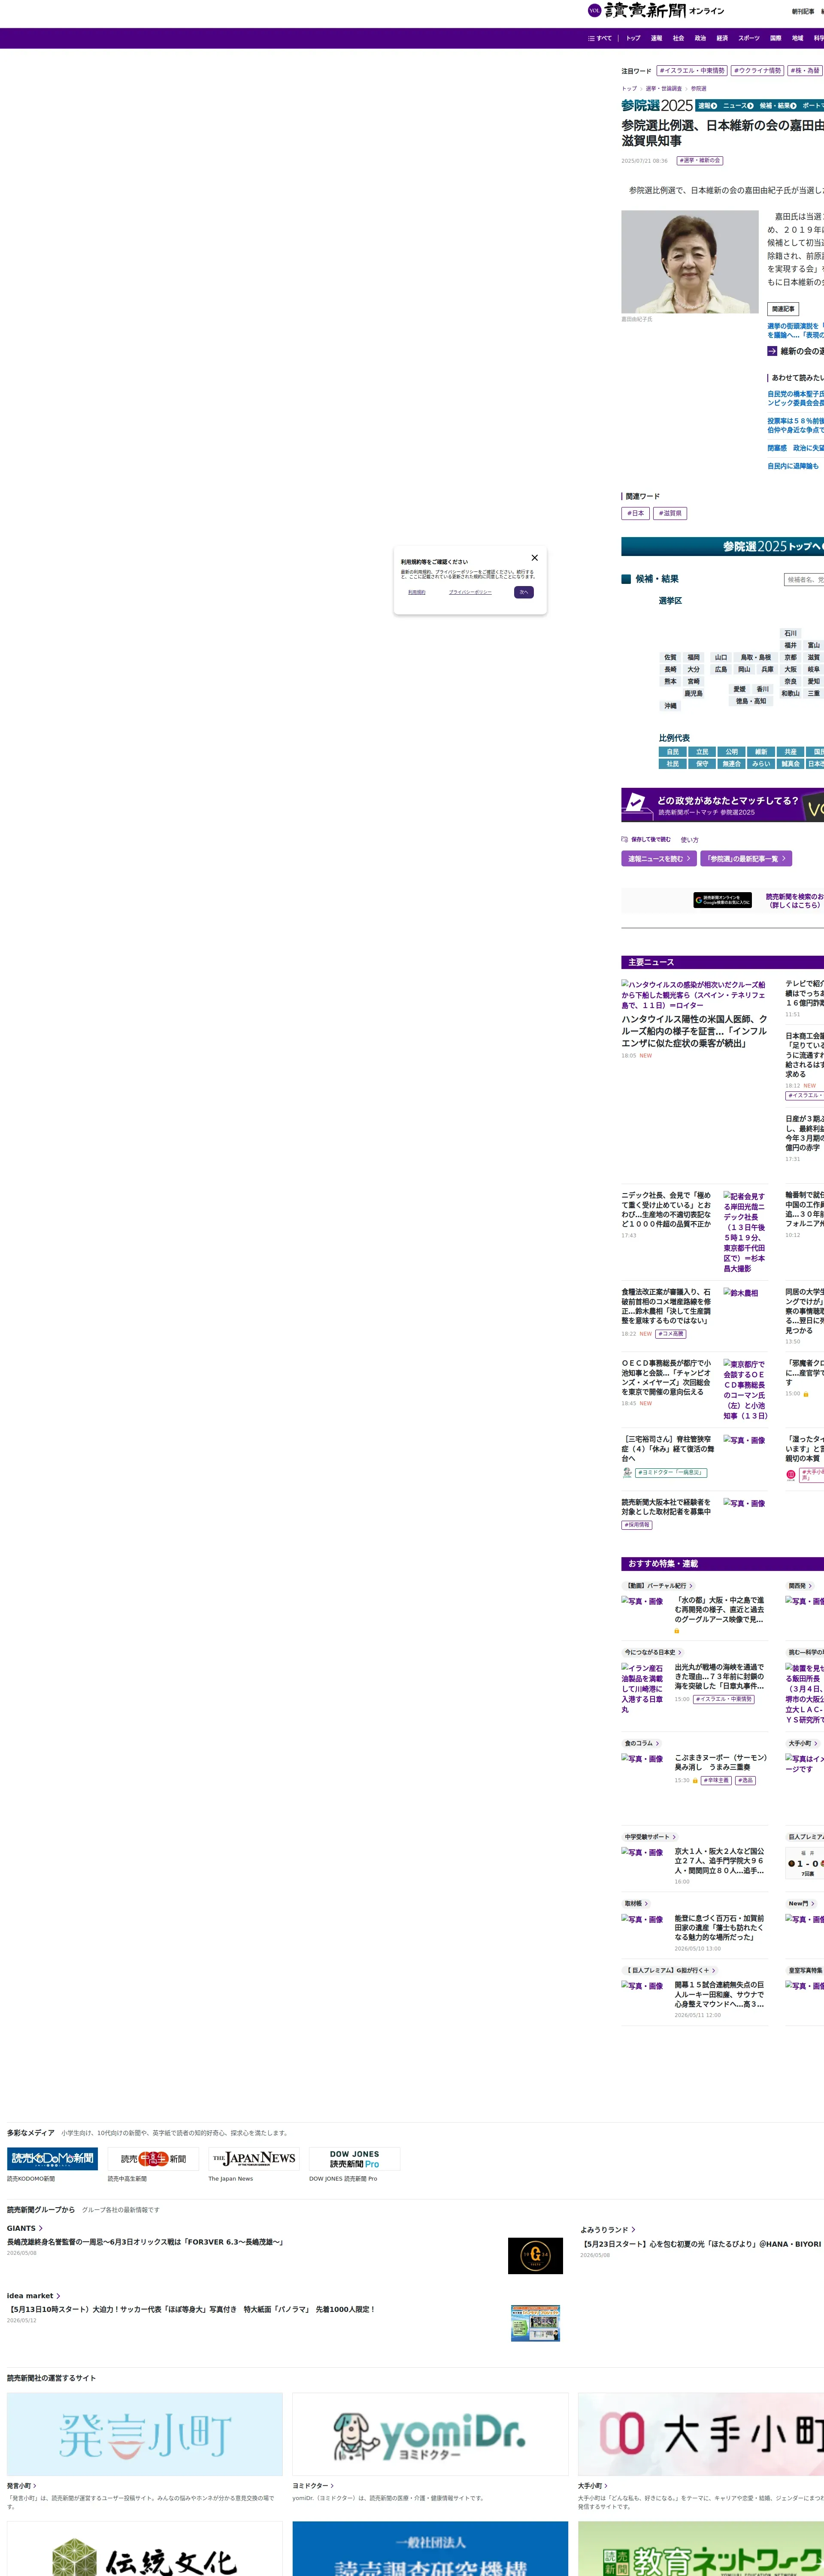This screenshot has width=824, height=2576.
Task: Select the 国際 navigation item
Action: click(775, 38)
